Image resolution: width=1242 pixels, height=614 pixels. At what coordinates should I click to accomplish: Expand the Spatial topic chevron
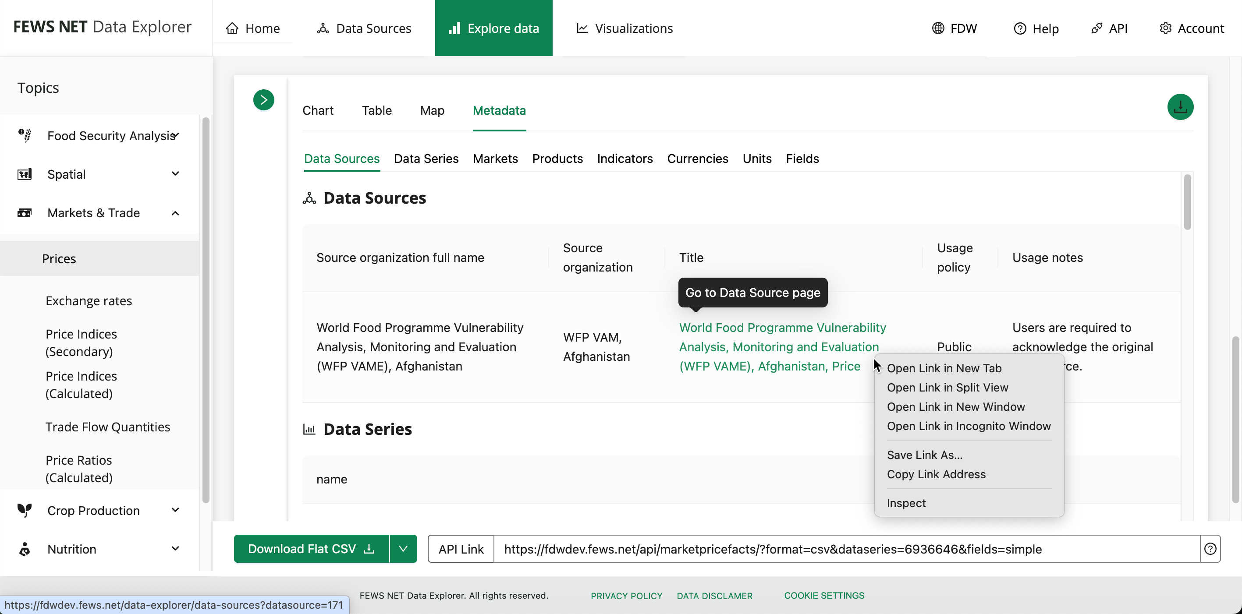pos(175,173)
